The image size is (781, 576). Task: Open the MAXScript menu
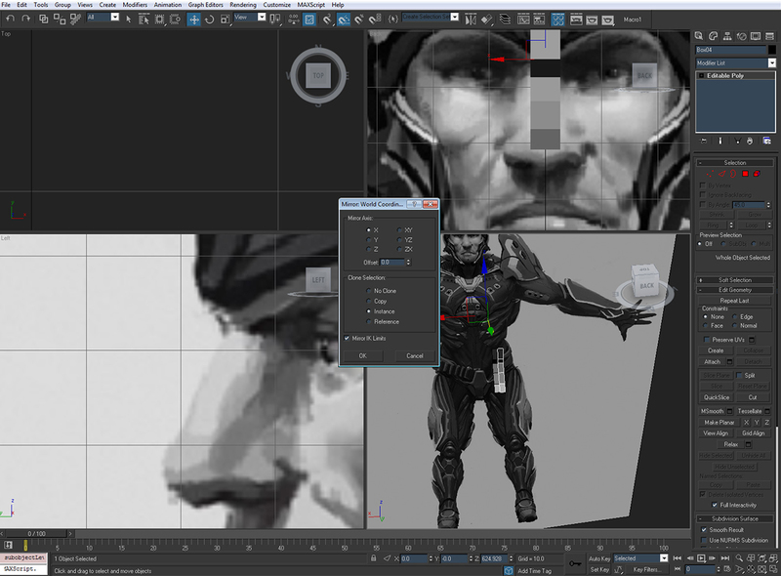coord(311,5)
